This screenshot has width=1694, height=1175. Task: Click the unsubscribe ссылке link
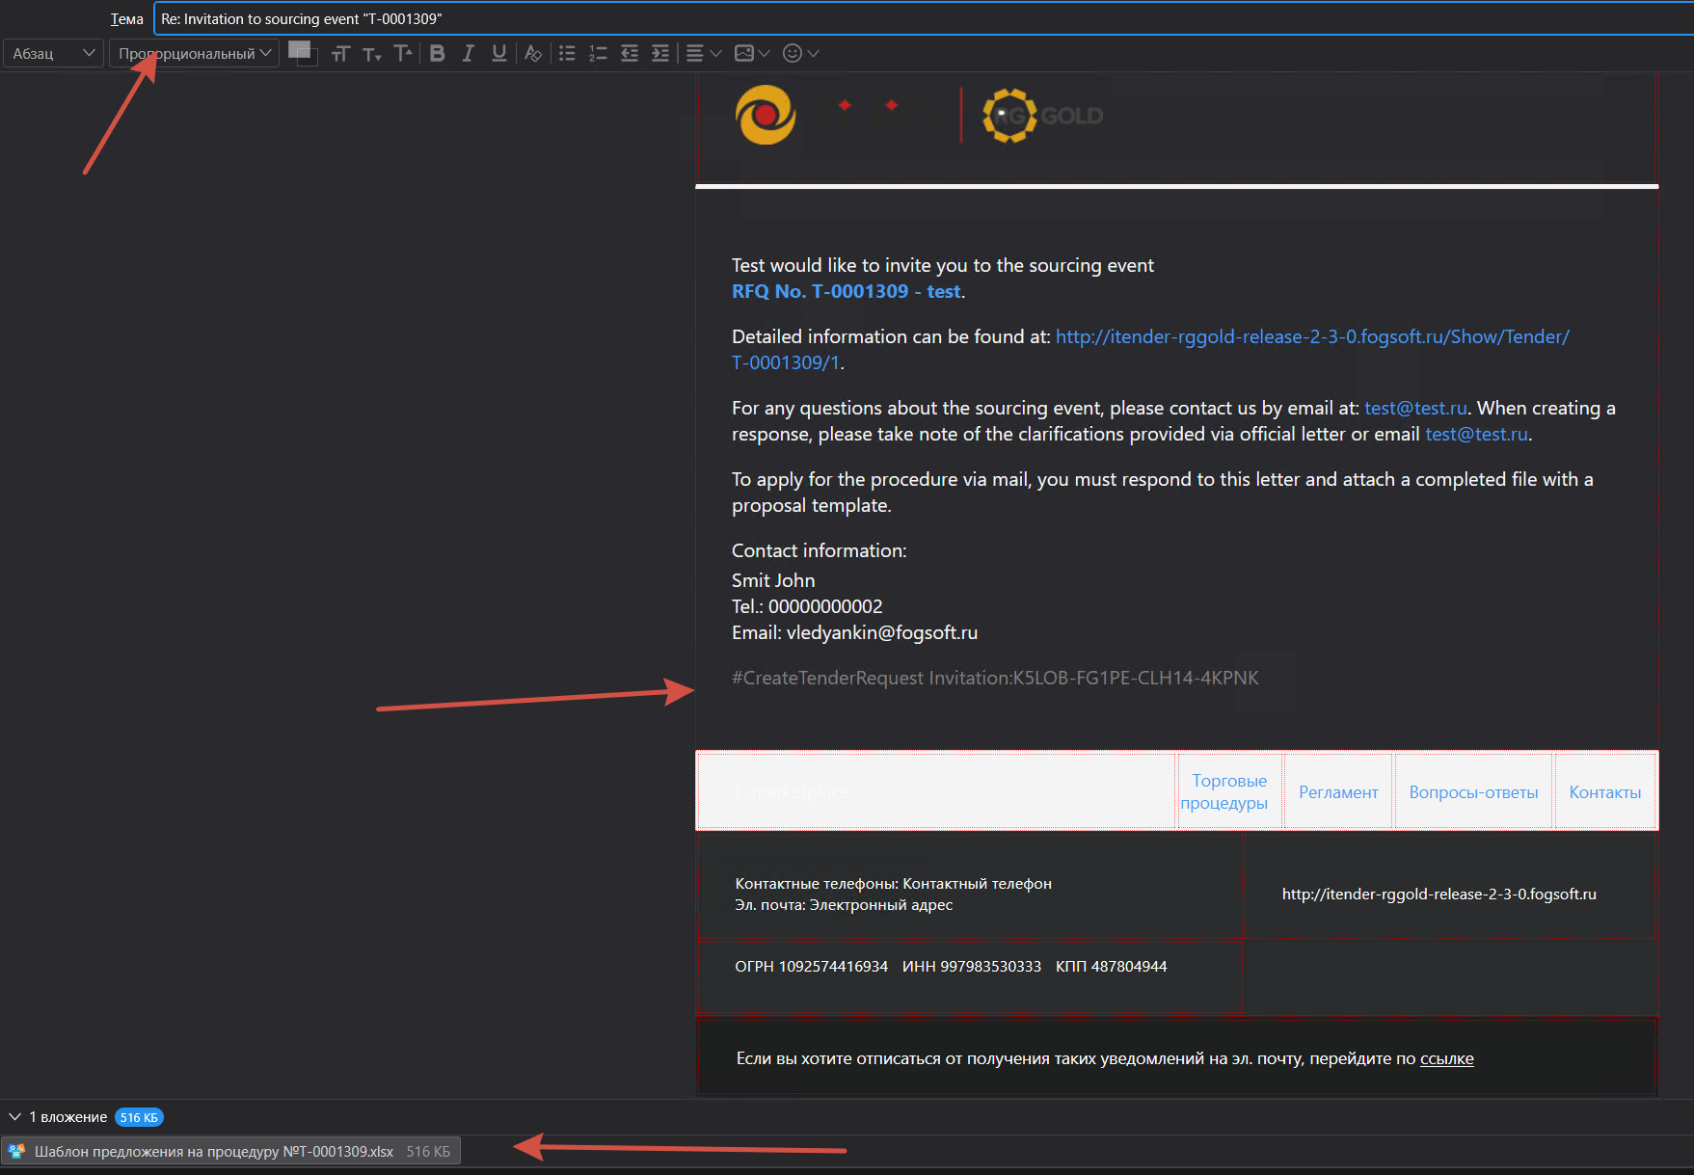tap(1446, 1057)
